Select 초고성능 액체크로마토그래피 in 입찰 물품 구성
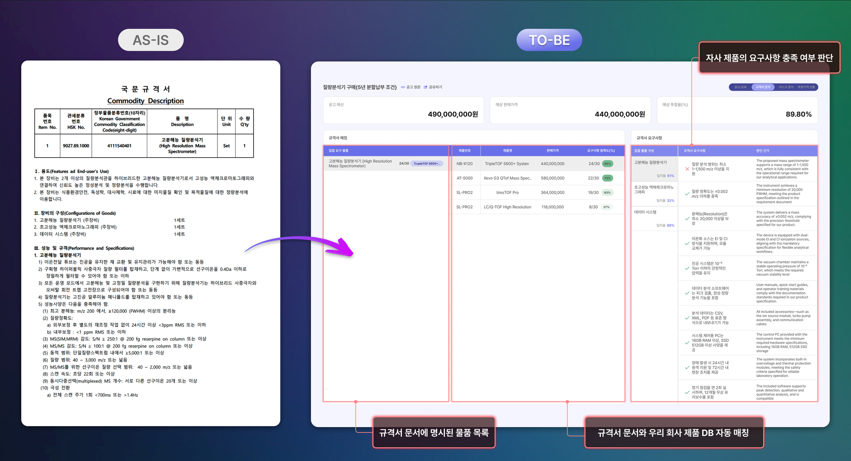This screenshot has width=851, height=461. pyautogui.click(x=654, y=189)
